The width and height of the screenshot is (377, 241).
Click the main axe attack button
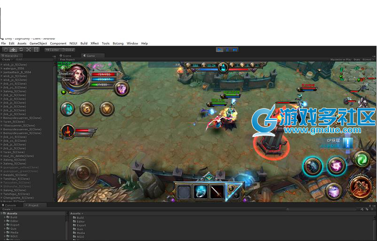click(361, 187)
